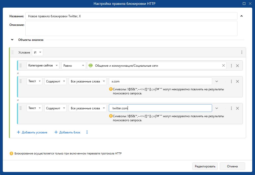Open the Условие И operator dropdown
Image resolution: width=255 pixels, height=175 pixels.
pos(38,52)
